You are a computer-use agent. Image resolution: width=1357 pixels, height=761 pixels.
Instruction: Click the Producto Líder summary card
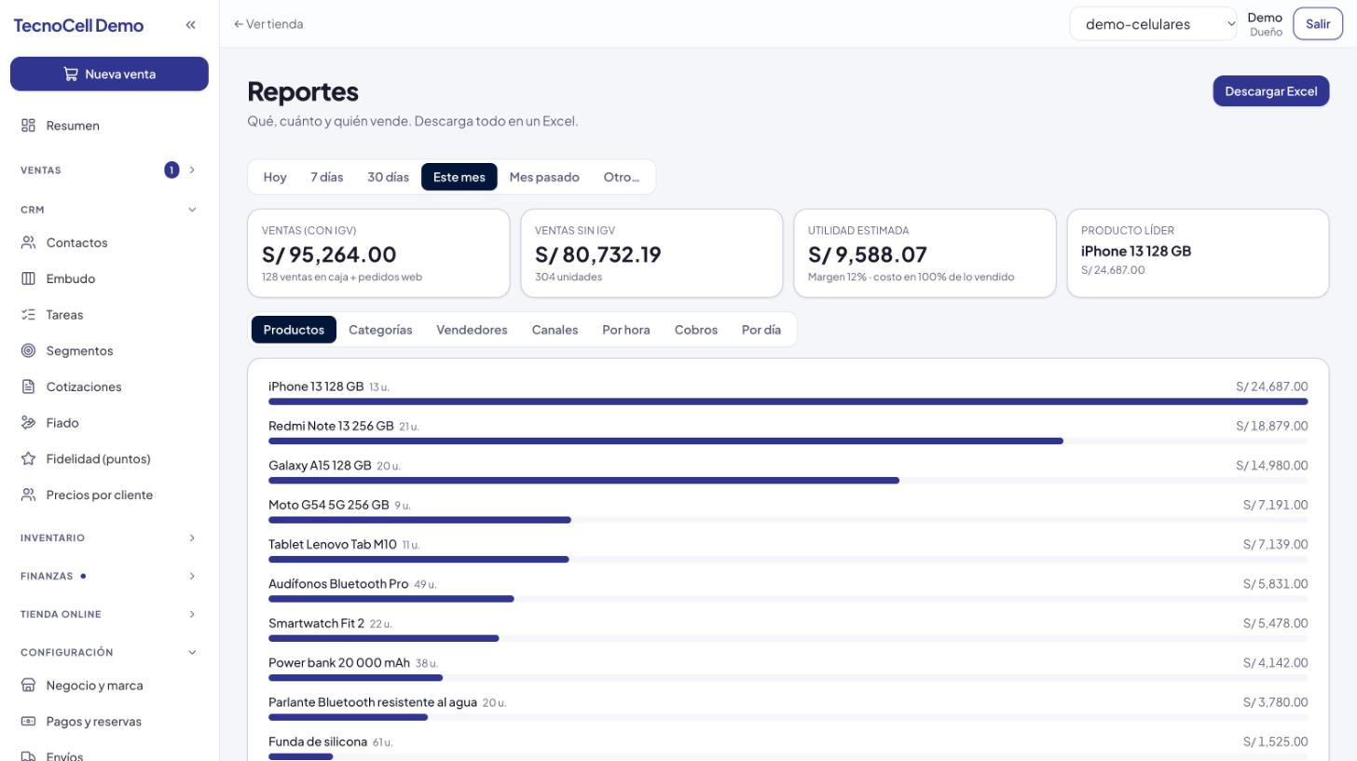[1198, 253]
